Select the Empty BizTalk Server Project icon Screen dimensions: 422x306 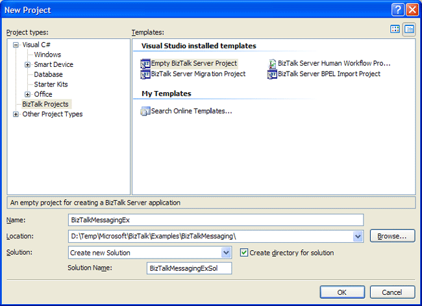(145, 64)
